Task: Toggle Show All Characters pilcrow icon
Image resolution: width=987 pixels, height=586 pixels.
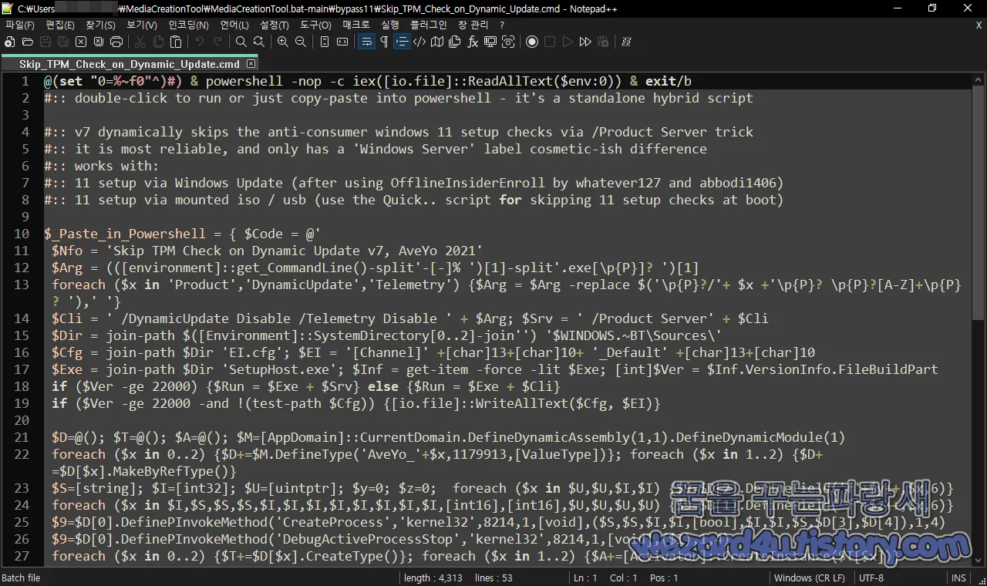Action: [x=384, y=42]
